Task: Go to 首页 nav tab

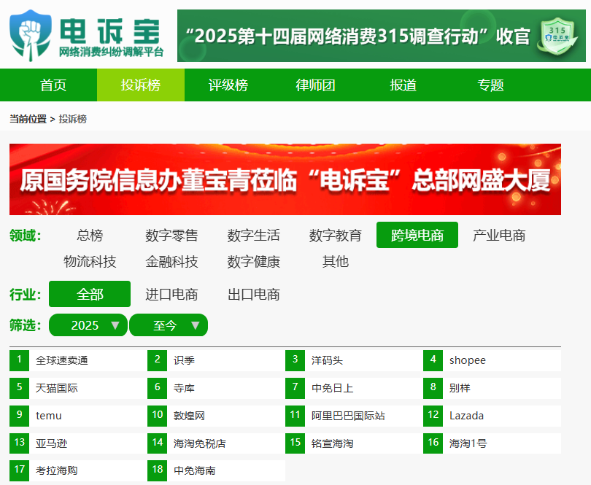Action: tap(53, 85)
